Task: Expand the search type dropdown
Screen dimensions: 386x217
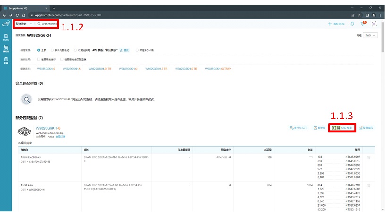Action: click(24, 24)
